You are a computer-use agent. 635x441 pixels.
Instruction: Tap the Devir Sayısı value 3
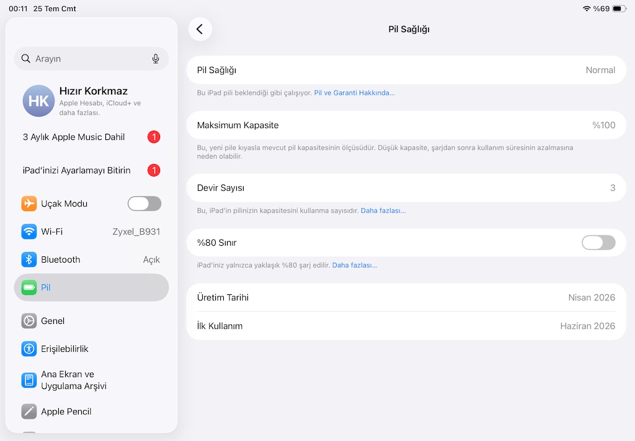click(613, 188)
